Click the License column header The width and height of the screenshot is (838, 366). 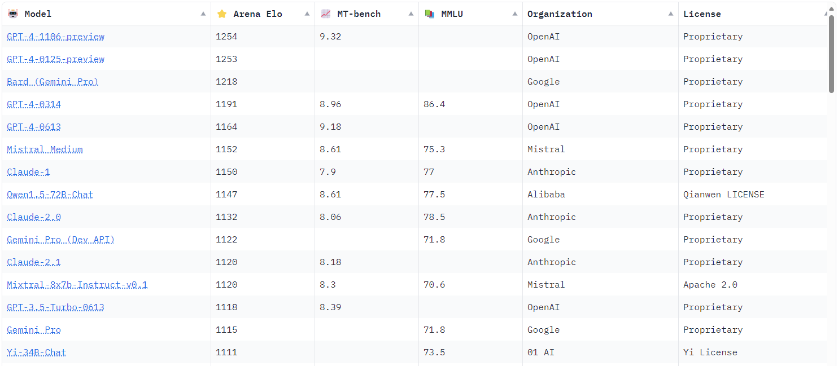tap(702, 14)
